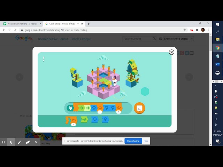Open the English (United States) language dropdown
Screen dimensions: 223x167
(178, 39)
